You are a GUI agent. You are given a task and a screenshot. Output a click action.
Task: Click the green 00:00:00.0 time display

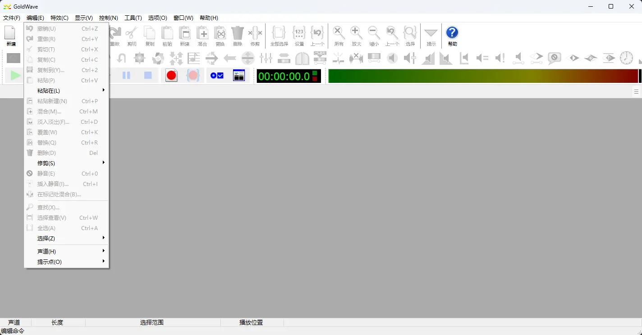(289, 76)
